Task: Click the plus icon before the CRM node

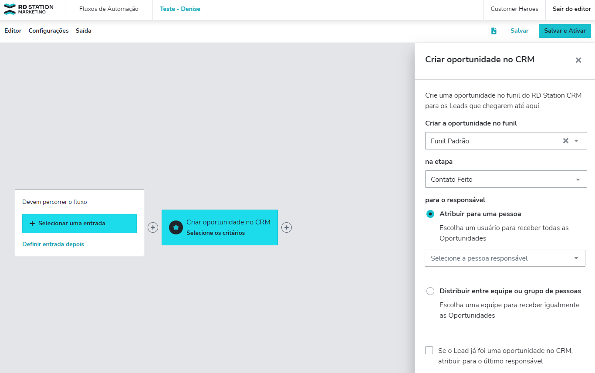Action: point(153,227)
